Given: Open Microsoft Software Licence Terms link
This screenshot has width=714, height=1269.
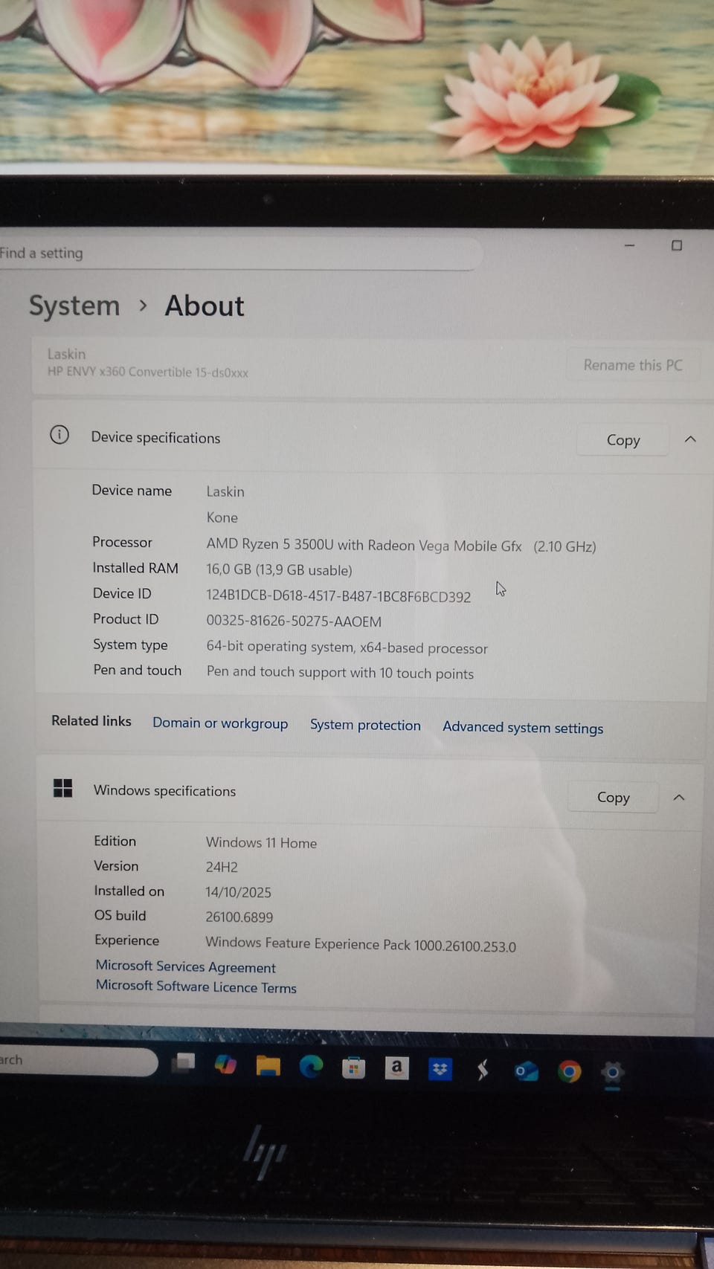Looking at the screenshot, I should click(x=196, y=987).
